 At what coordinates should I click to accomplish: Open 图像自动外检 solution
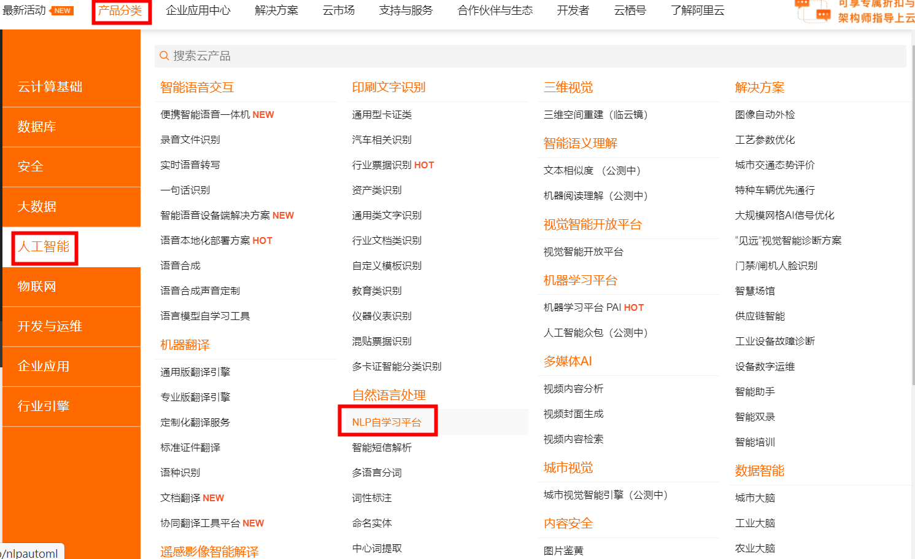tap(765, 115)
